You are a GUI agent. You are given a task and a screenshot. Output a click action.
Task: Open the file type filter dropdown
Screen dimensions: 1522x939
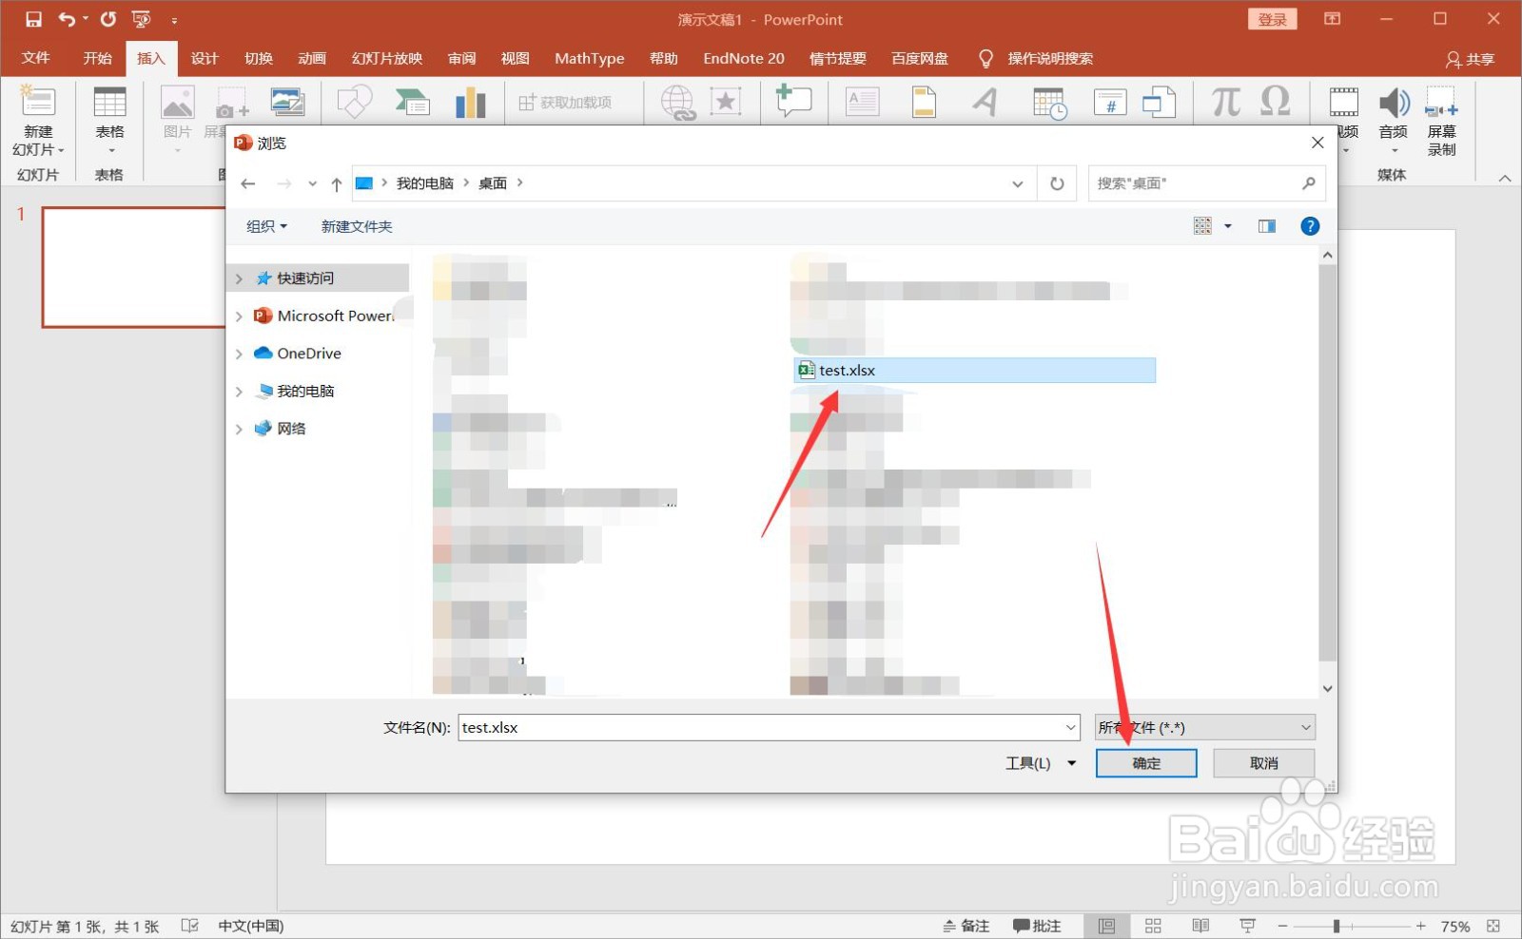(1205, 728)
